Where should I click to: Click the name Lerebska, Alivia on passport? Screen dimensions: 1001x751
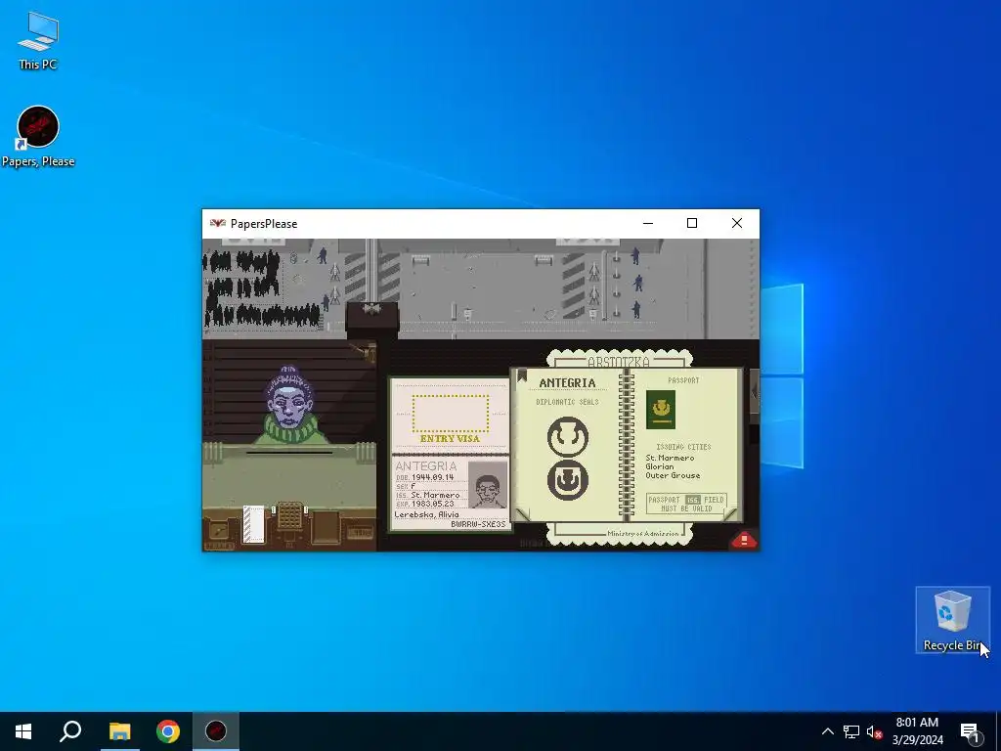click(426, 514)
